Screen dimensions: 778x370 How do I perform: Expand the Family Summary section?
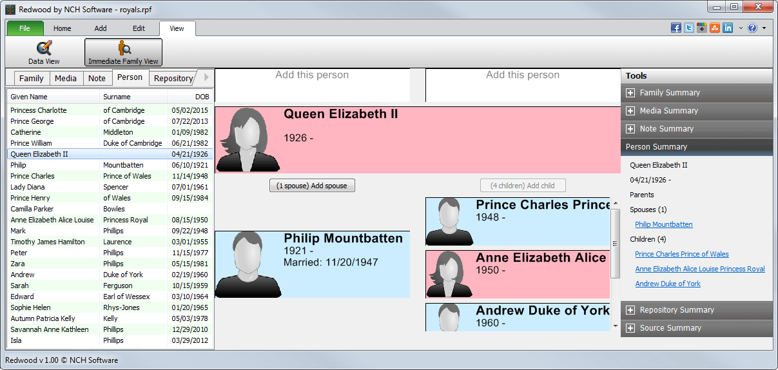(x=631, y=93)
